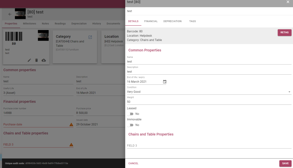The image size is (293, 168).
Task: Click the Issued date 29 October 2021
Action: (x=87, y=124)
